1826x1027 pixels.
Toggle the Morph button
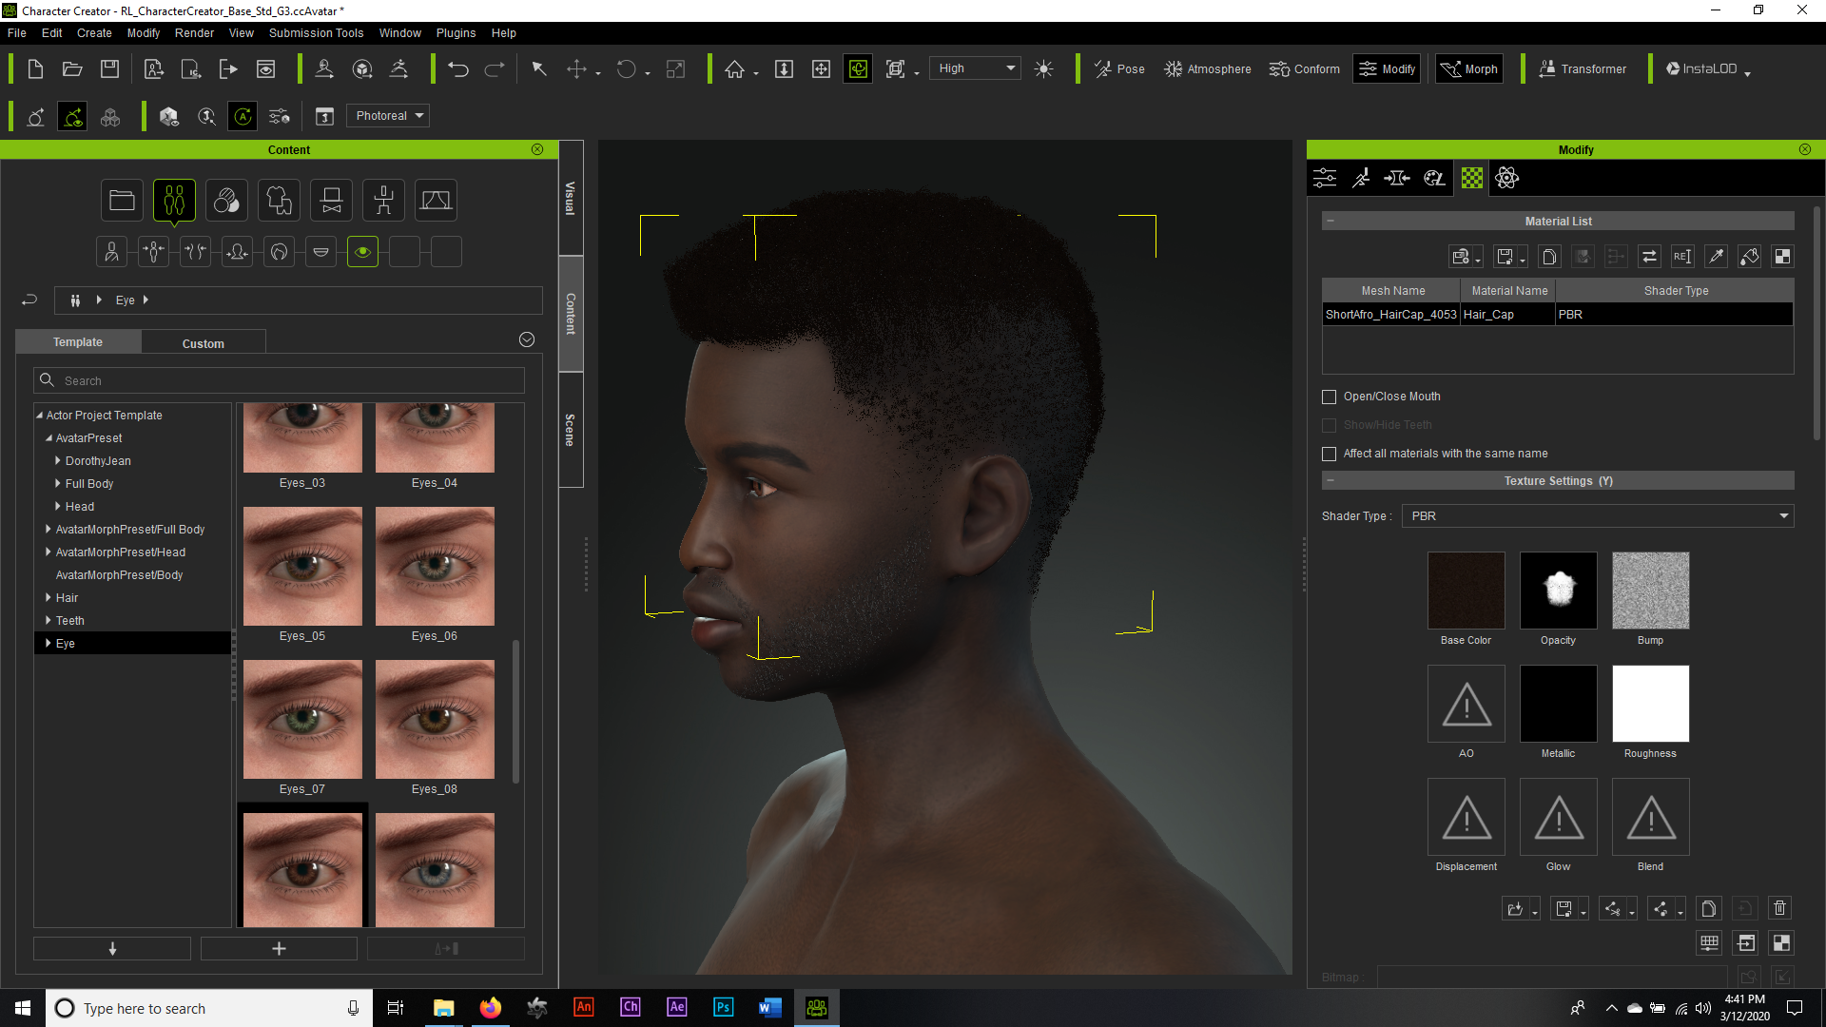[x=1468, y=68]
